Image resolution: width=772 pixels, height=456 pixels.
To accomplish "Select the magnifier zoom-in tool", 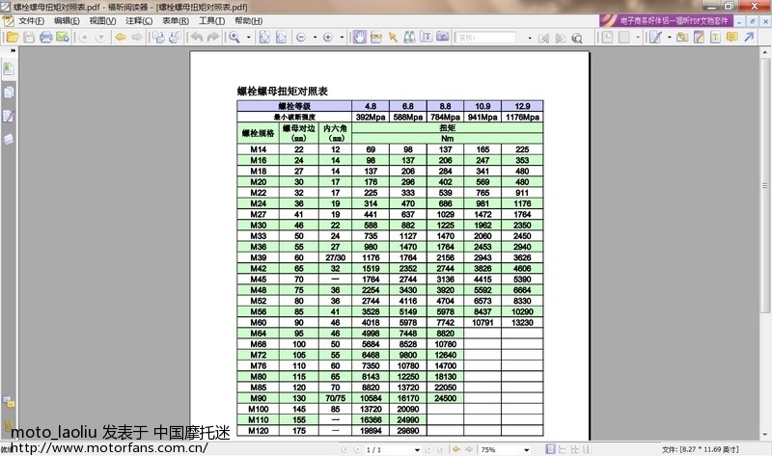I will 234,38.
